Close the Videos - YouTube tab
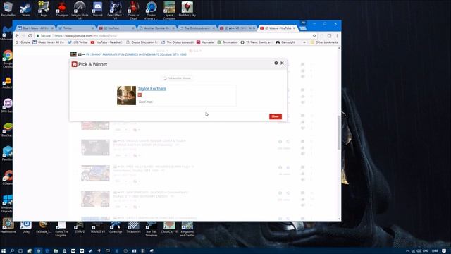This screenshot has width=451, height=254. [x=295, y=28]
